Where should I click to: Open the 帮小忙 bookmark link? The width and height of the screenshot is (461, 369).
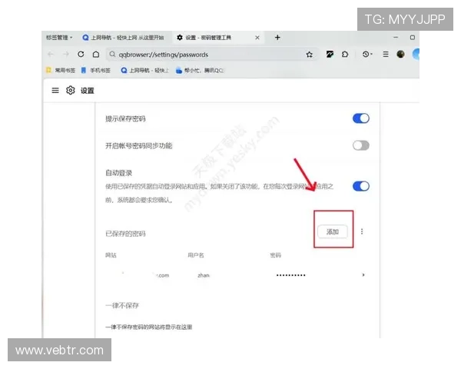pos(199,70)
